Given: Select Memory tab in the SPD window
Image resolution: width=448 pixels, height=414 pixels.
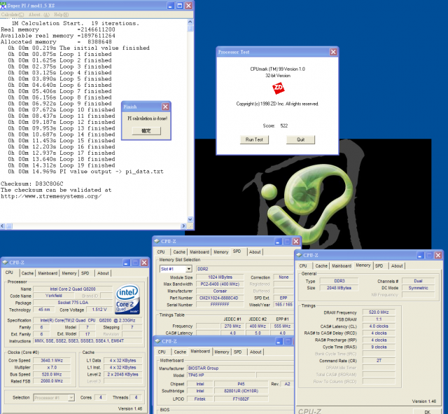Looking at the screenshot, I should tap(221, 252).
